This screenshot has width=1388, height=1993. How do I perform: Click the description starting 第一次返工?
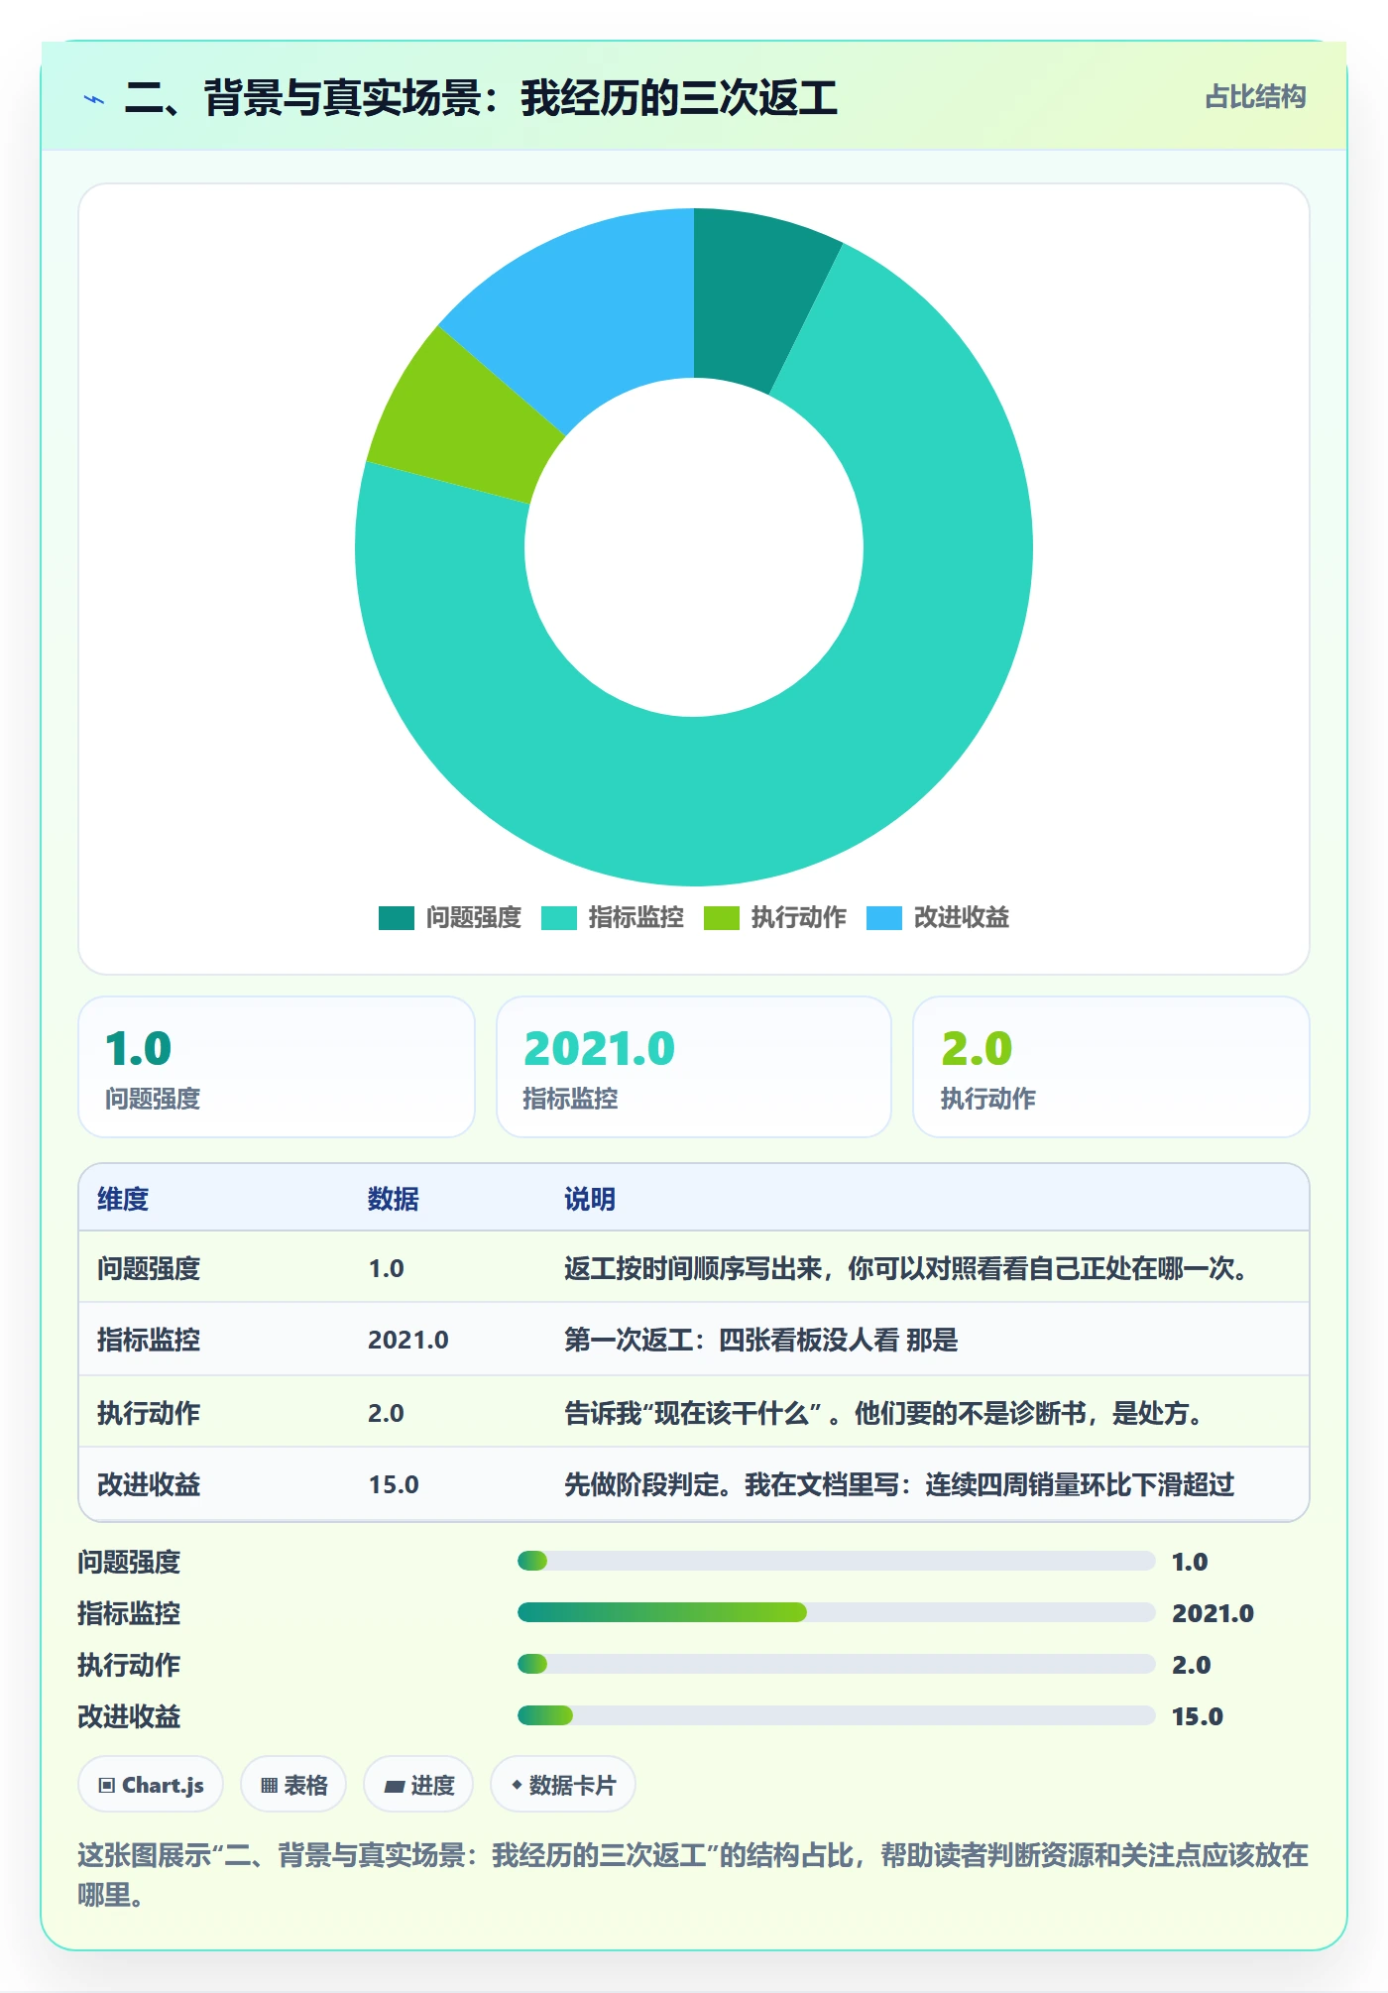761,1340
